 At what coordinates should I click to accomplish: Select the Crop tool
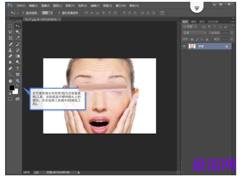11,38
